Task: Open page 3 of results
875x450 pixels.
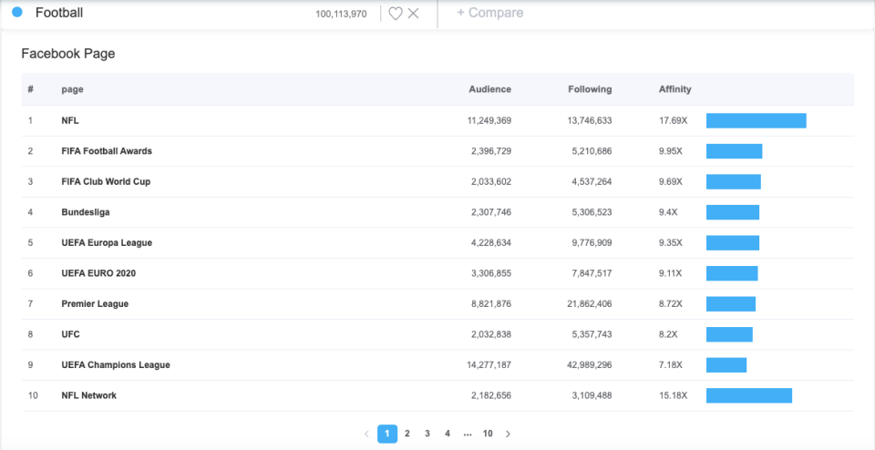Action: point(427,434)
